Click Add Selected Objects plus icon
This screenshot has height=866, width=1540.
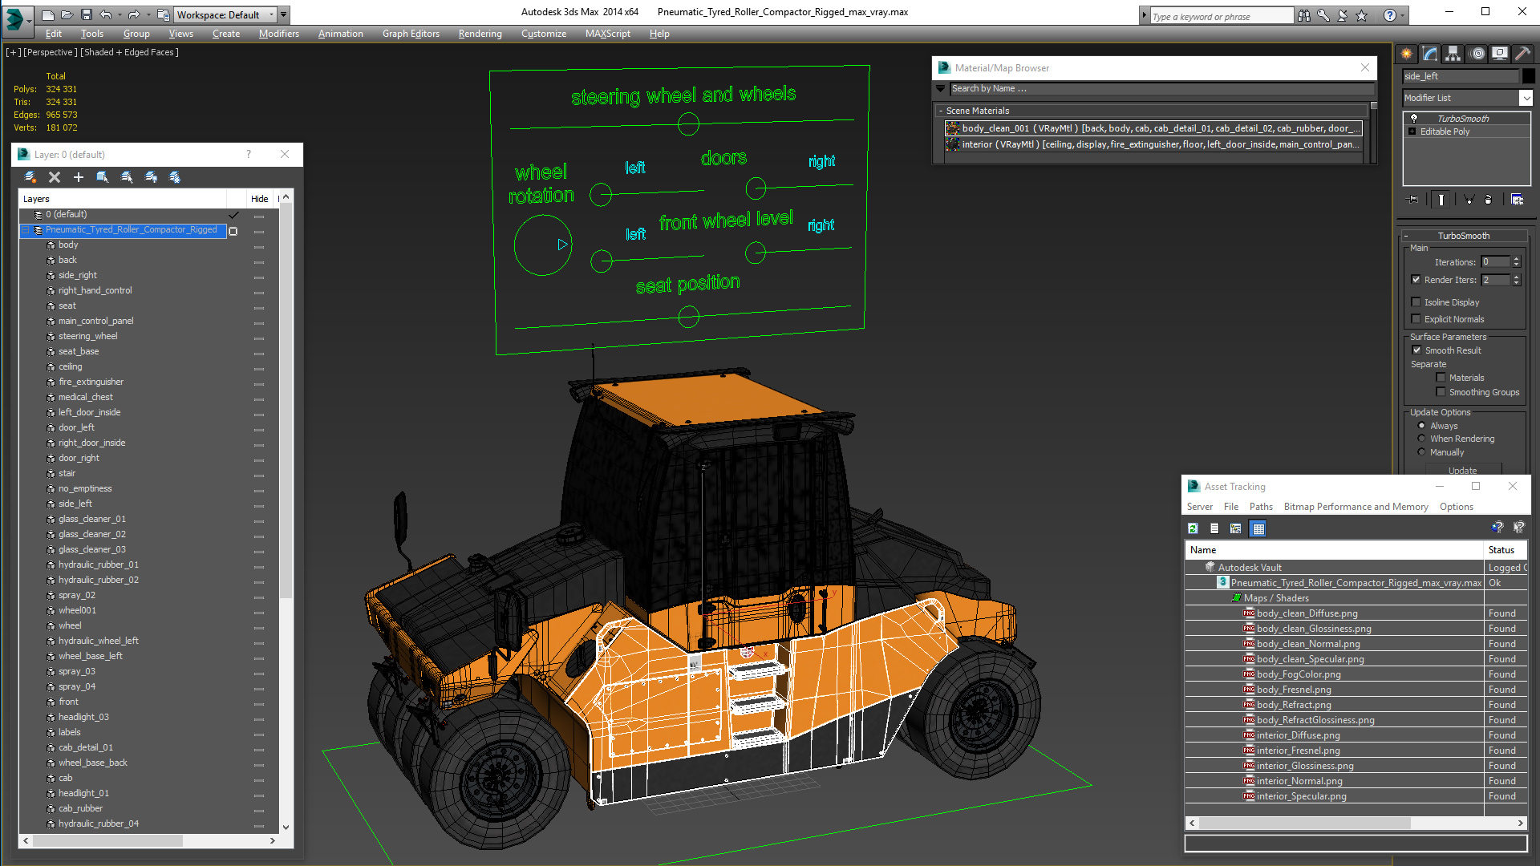point(79,177)
